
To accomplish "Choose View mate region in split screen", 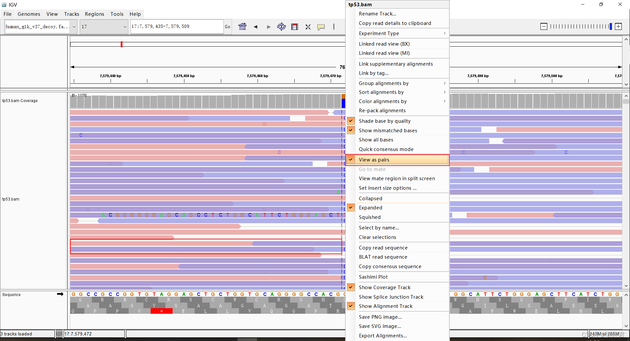I will [397, 179].
